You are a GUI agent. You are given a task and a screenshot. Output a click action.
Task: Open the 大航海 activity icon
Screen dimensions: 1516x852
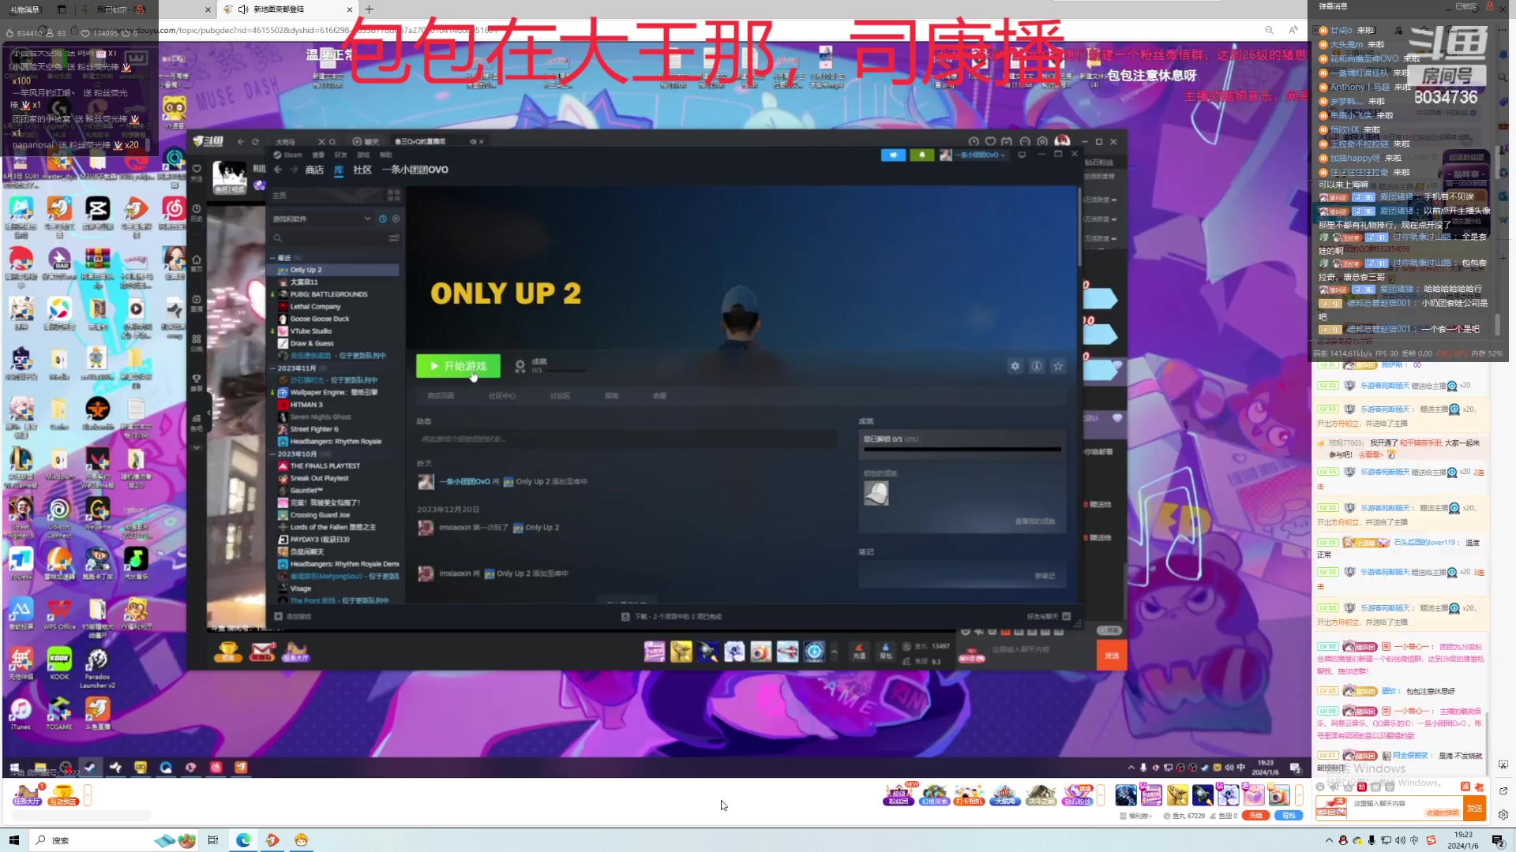point(1004,794)
